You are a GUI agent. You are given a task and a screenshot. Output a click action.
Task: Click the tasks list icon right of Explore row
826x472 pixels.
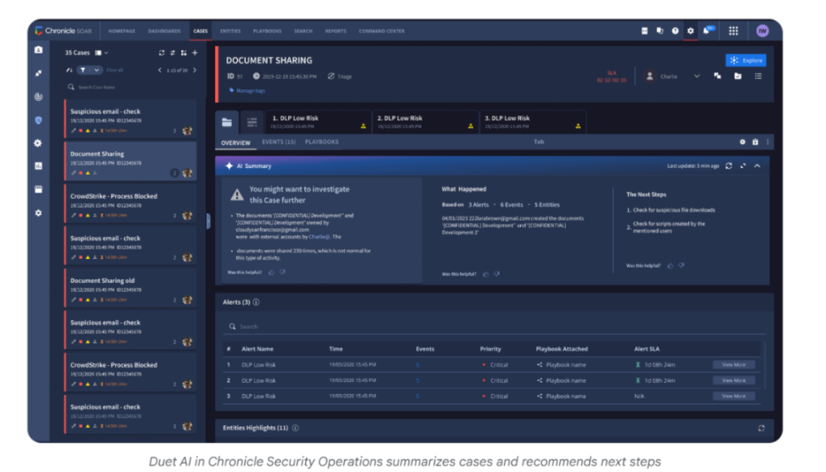pos(758,76)
